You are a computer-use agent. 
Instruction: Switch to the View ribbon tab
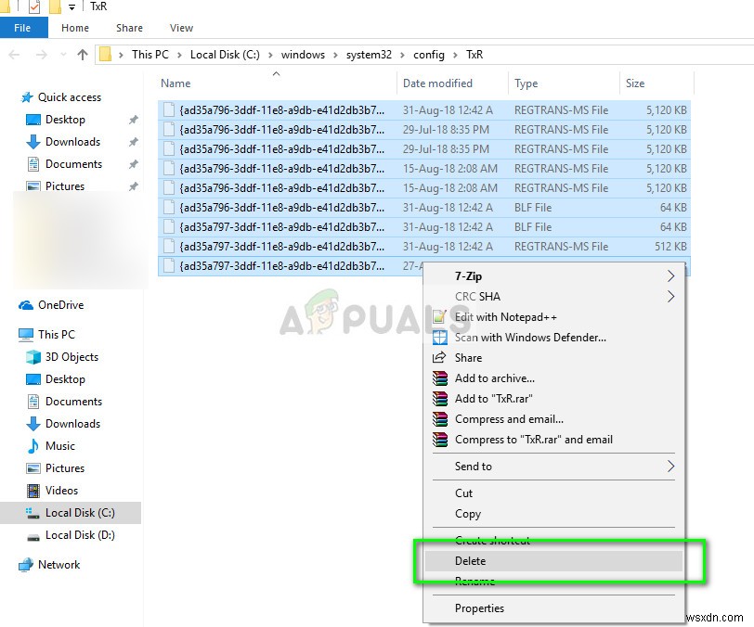(x=181, y=28)
